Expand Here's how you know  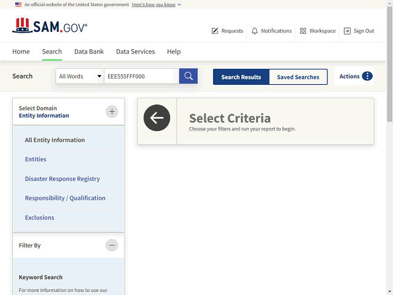[x=156, y=4]
